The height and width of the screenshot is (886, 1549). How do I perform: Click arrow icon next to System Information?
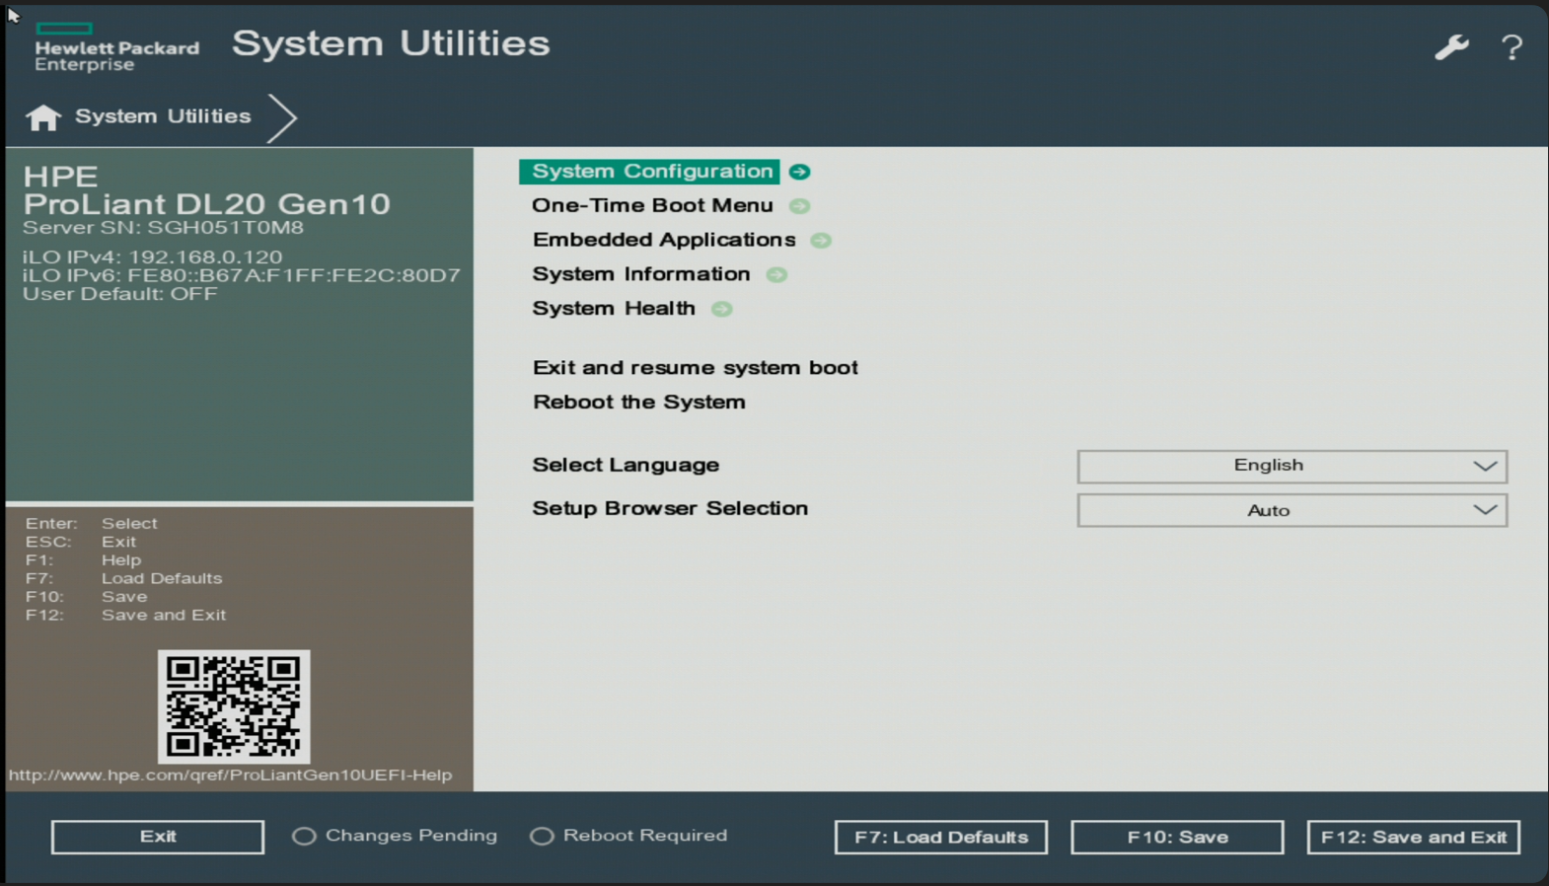tap(777, 275)
